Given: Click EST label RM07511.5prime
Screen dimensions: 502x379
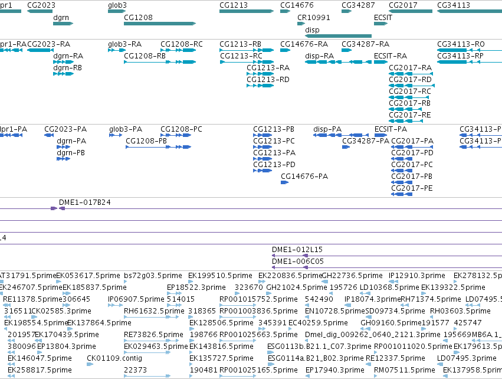Looking at the screenshot, I should tap(405, 370).
